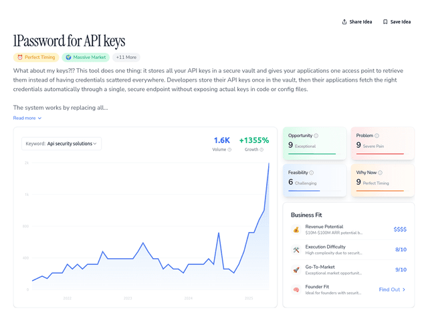Click the info icon beside Opportunity
This screenshot has width=428, height=321.
(x=316, y=136)
